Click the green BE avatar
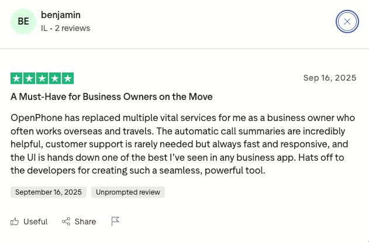369x242 pixels. point(23,22)
